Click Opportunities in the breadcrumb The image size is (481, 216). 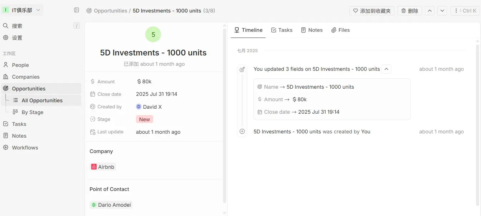pos(110,11)
